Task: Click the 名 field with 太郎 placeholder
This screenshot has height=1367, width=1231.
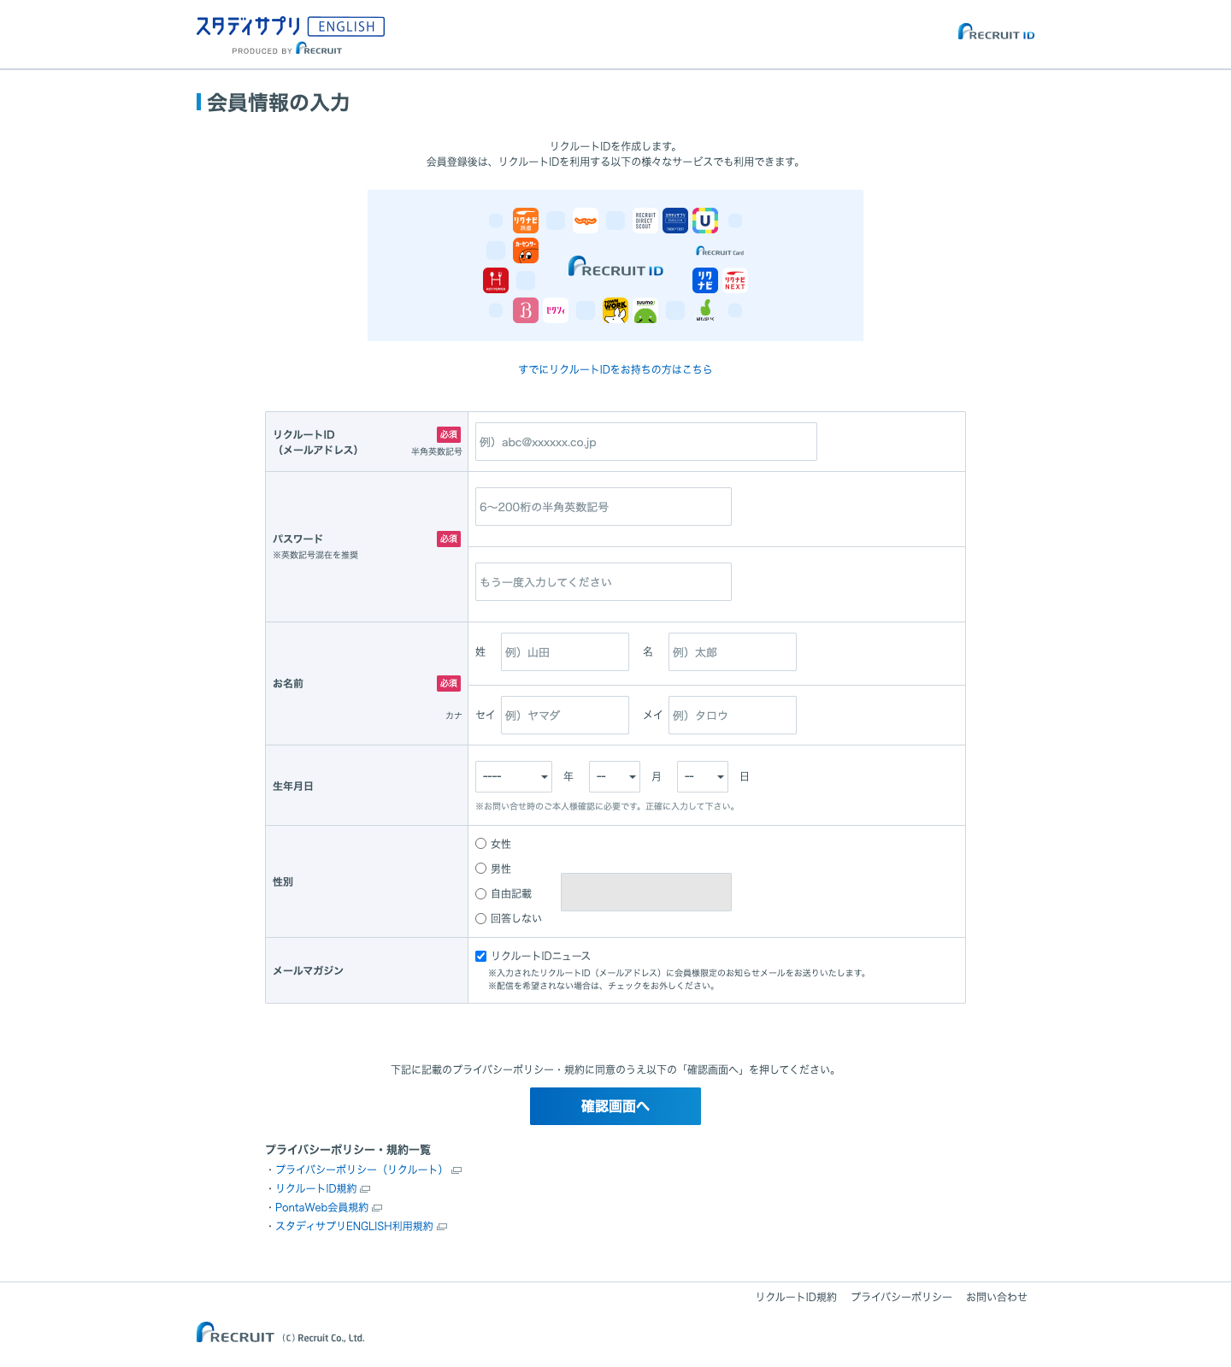Action: pos(733,651)
